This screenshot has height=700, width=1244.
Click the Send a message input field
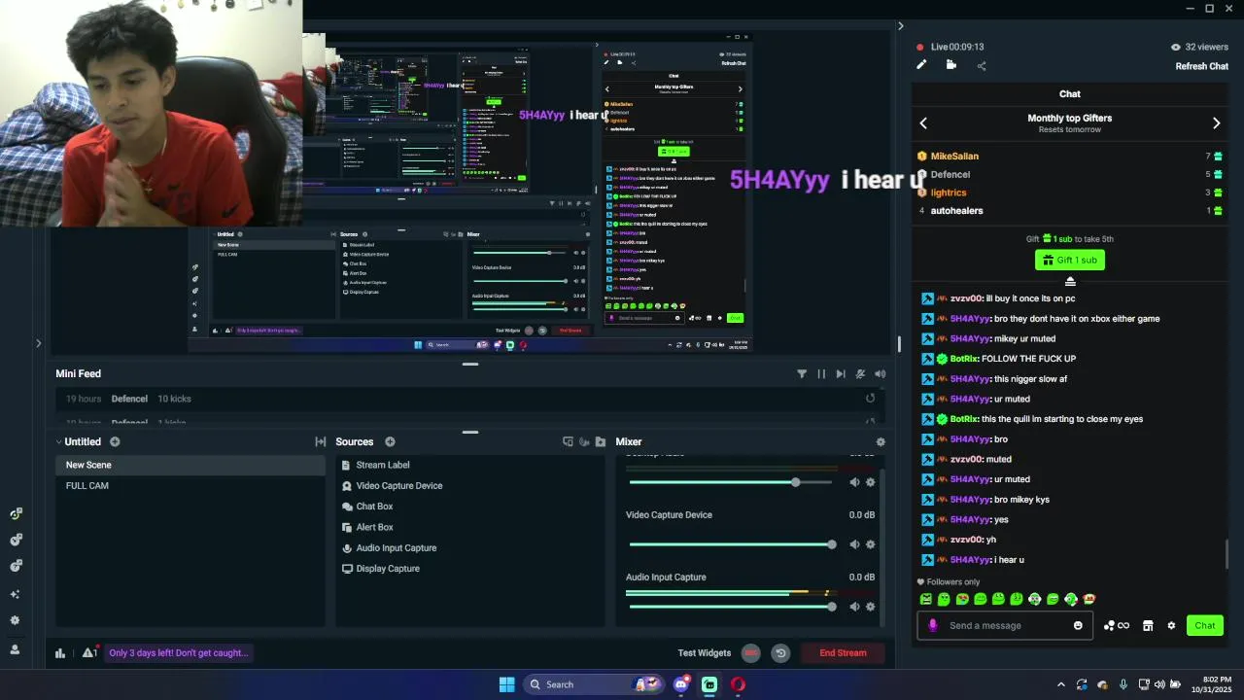coord(1006,625)
